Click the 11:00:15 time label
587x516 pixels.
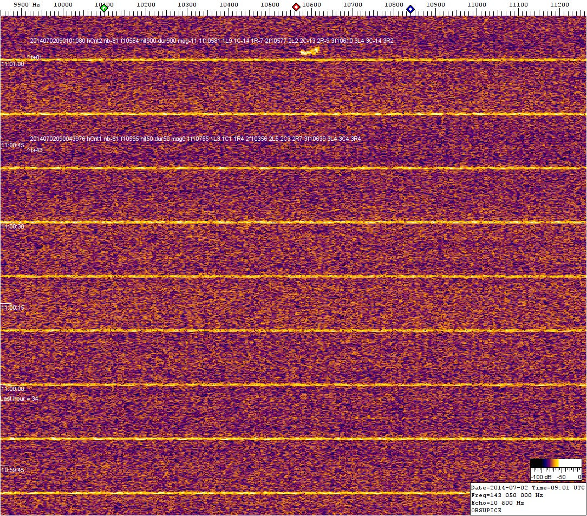[x=12, y=308]
